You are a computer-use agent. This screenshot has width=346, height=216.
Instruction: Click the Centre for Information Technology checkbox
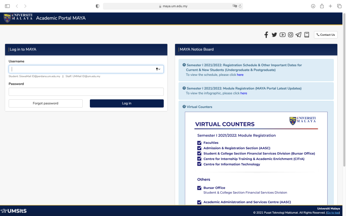(199, 164)
